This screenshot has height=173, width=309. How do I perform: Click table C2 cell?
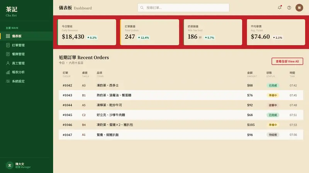point(84,115)
